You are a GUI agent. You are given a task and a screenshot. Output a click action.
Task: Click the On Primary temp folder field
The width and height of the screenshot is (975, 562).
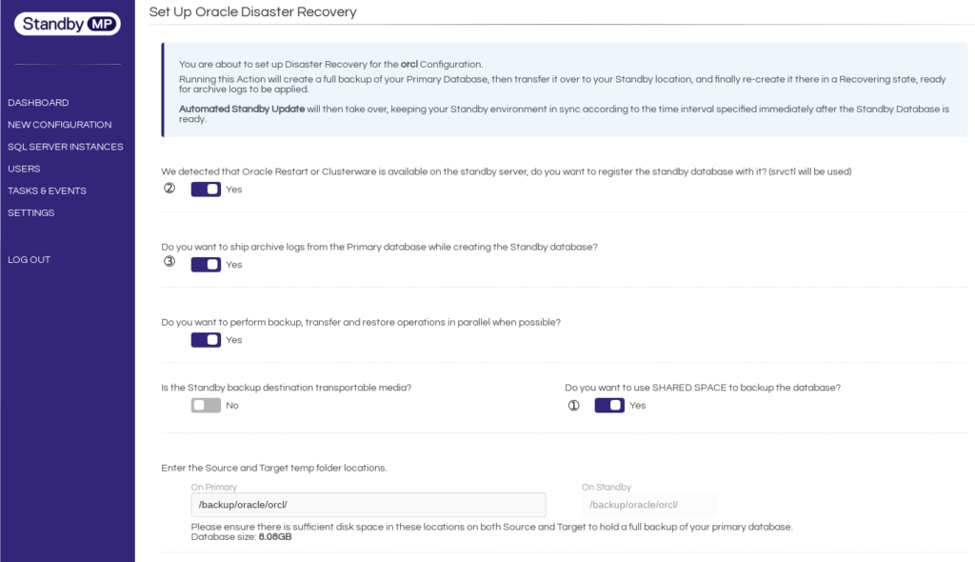click(x=368, y=505)
